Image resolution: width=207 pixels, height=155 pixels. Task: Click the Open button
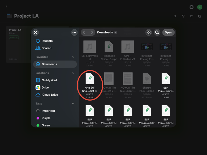point(168,32)
